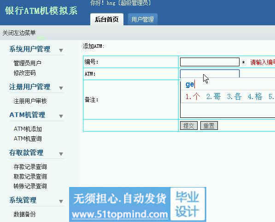Focus the 编号 input field
This screenshot has width=275, height=222.
210,62
